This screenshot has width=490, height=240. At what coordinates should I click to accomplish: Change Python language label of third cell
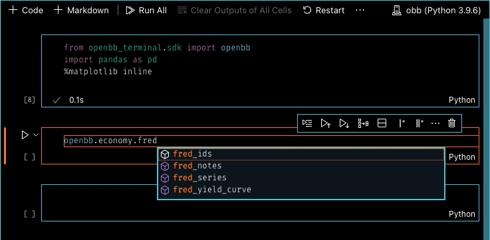(x=462, y=214)
